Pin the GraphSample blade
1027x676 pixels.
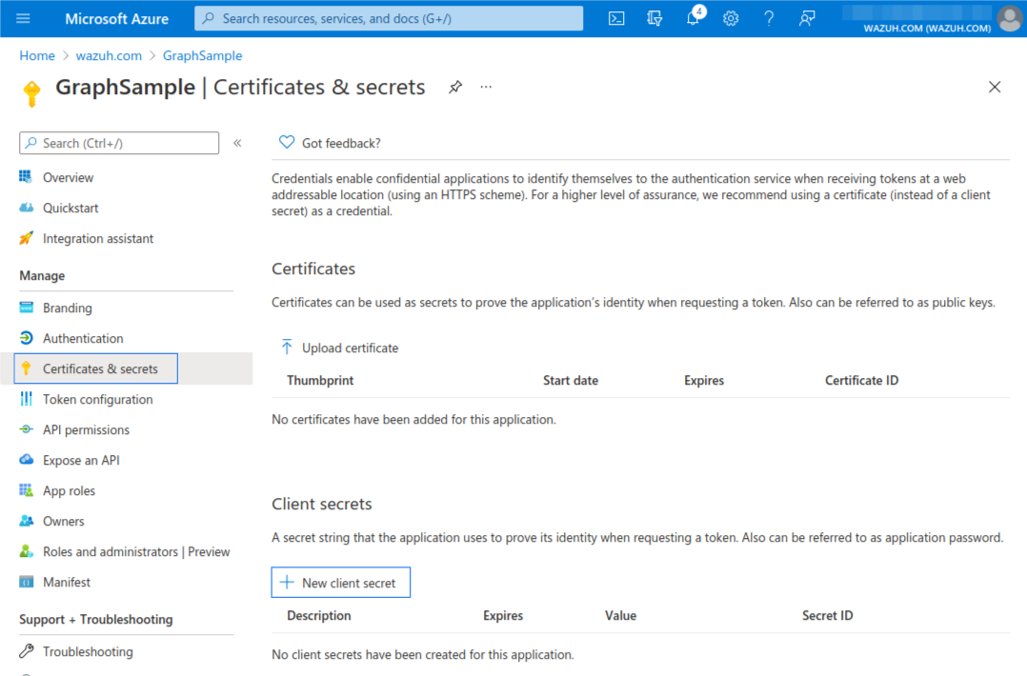pos(455,87)
